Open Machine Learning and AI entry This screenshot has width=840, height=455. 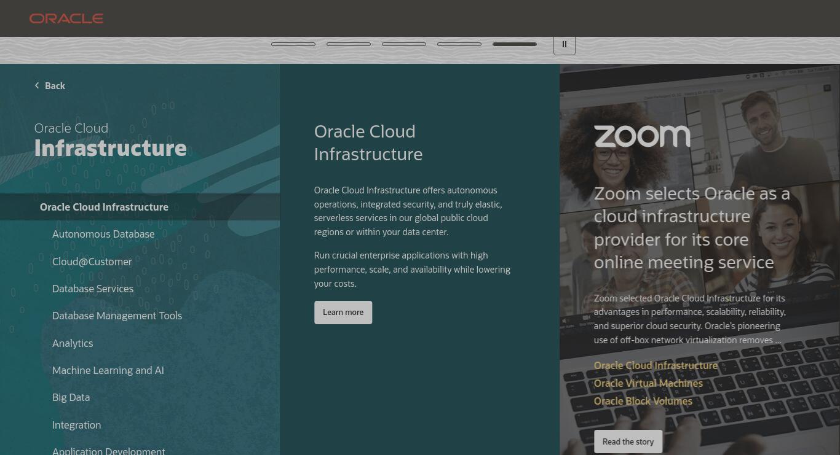point(108,370)
